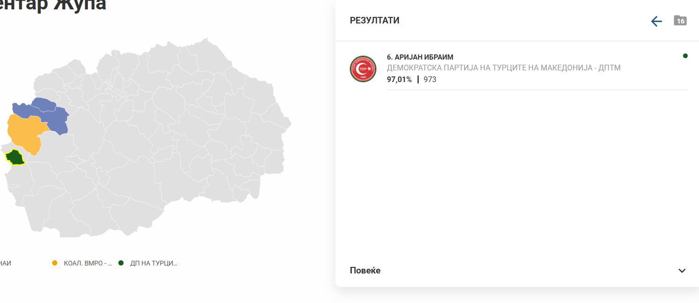Click the back arrow in results panel
Image resolution: width=699 pixels, height=303 pixels.
click(656, 21)
